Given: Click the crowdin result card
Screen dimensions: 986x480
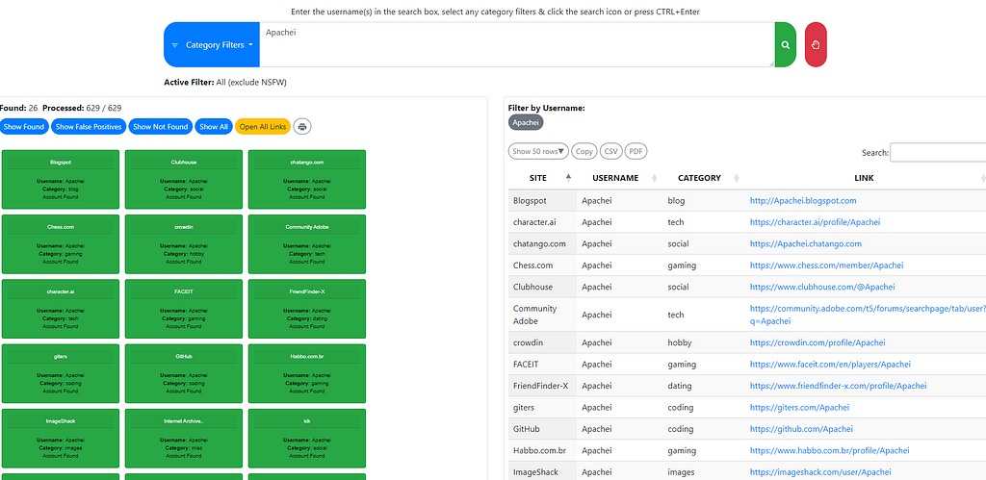Looking at the screenshot, I should pos(184,243).
